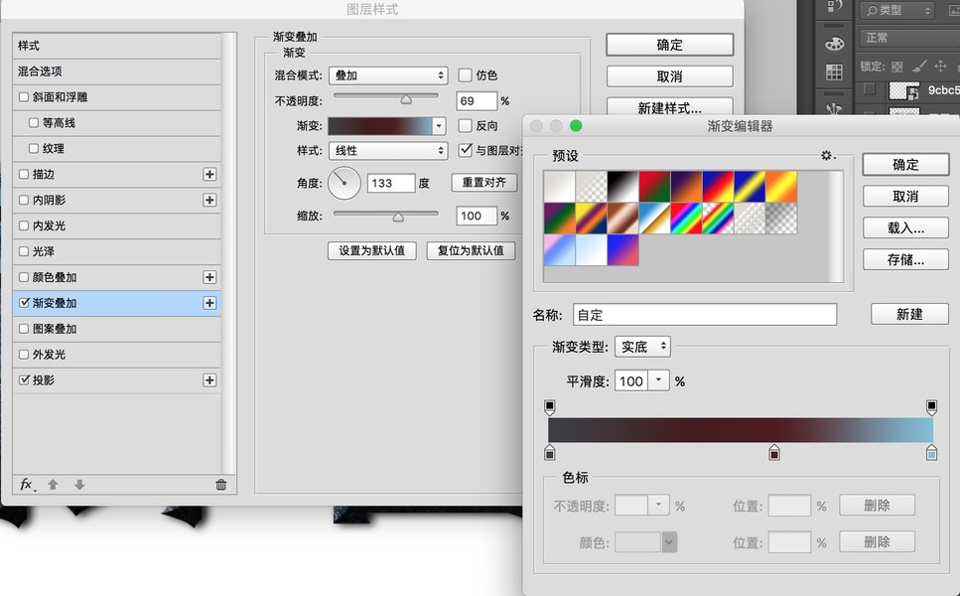Choose the blue-to-red preset in third row

point(622,250)
